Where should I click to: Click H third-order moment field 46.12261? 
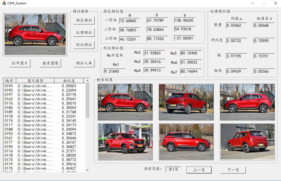coord(130,39)
